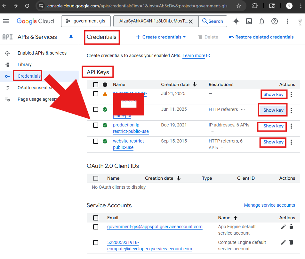Image resolution: width=305 pixels, height=259 pixels.
Task: Click the Google Cloud logo
Action: (x=35, y=21)
